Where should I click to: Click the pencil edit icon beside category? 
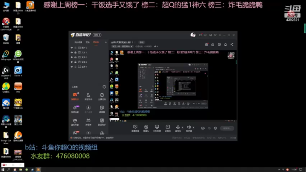click(x=132, y=46)
